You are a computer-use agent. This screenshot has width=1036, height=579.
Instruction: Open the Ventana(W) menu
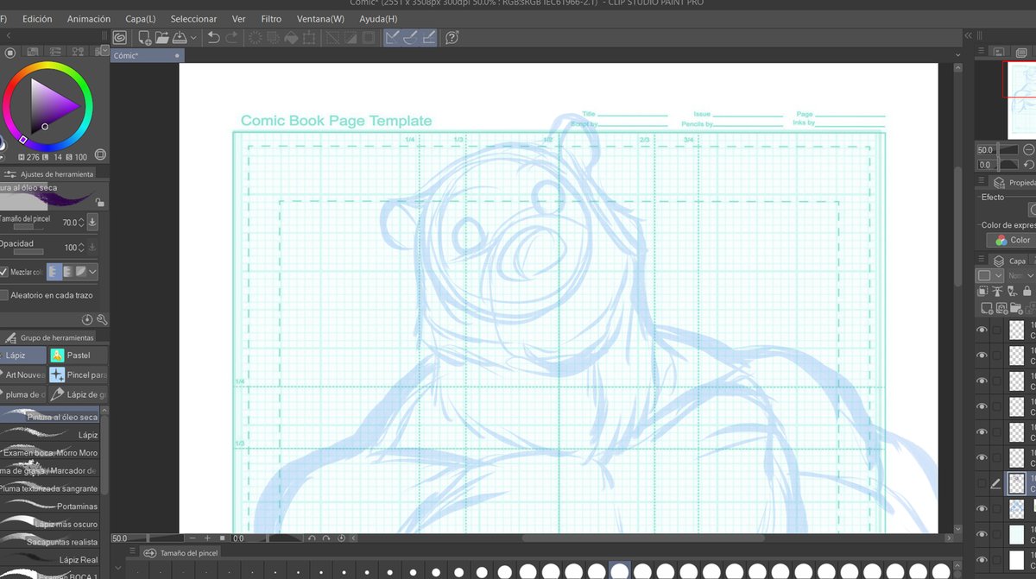coord(320,18)
